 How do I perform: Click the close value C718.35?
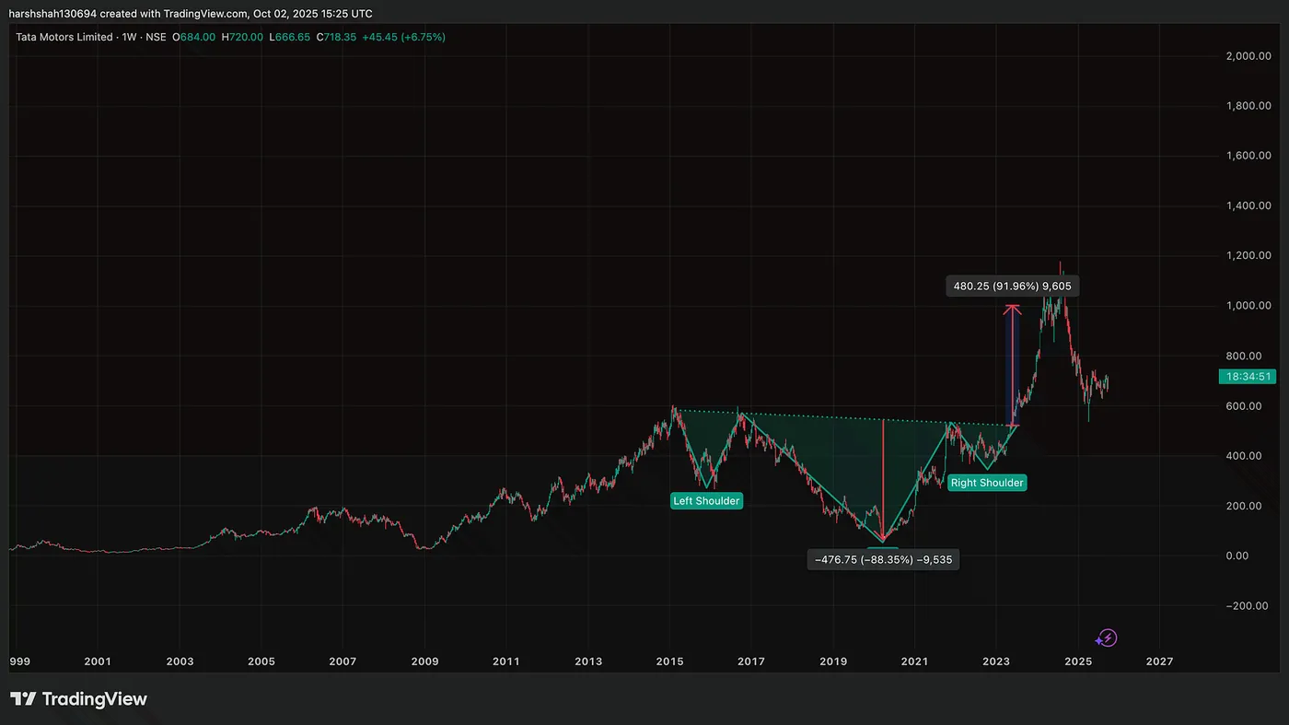coord(336,37)
